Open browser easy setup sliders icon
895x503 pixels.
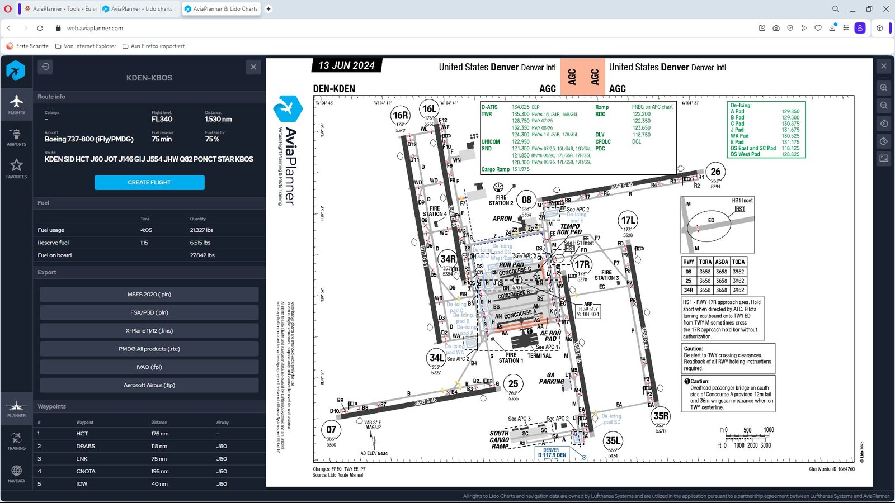(846, 28)
